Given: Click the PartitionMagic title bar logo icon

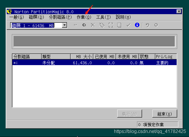Looking at the screenshot, I should pyautogui.click(x=10, y=11).
